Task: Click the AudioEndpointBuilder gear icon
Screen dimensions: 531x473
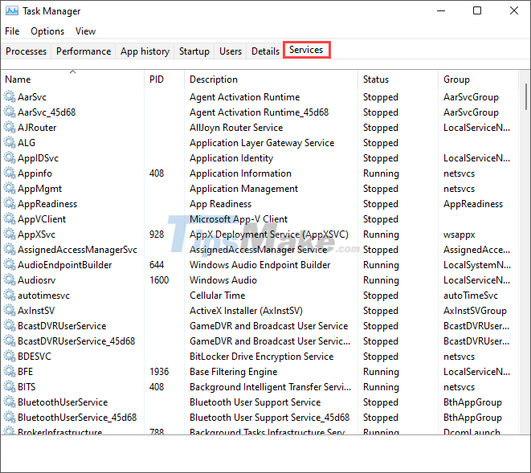Action: pos(10,264)
